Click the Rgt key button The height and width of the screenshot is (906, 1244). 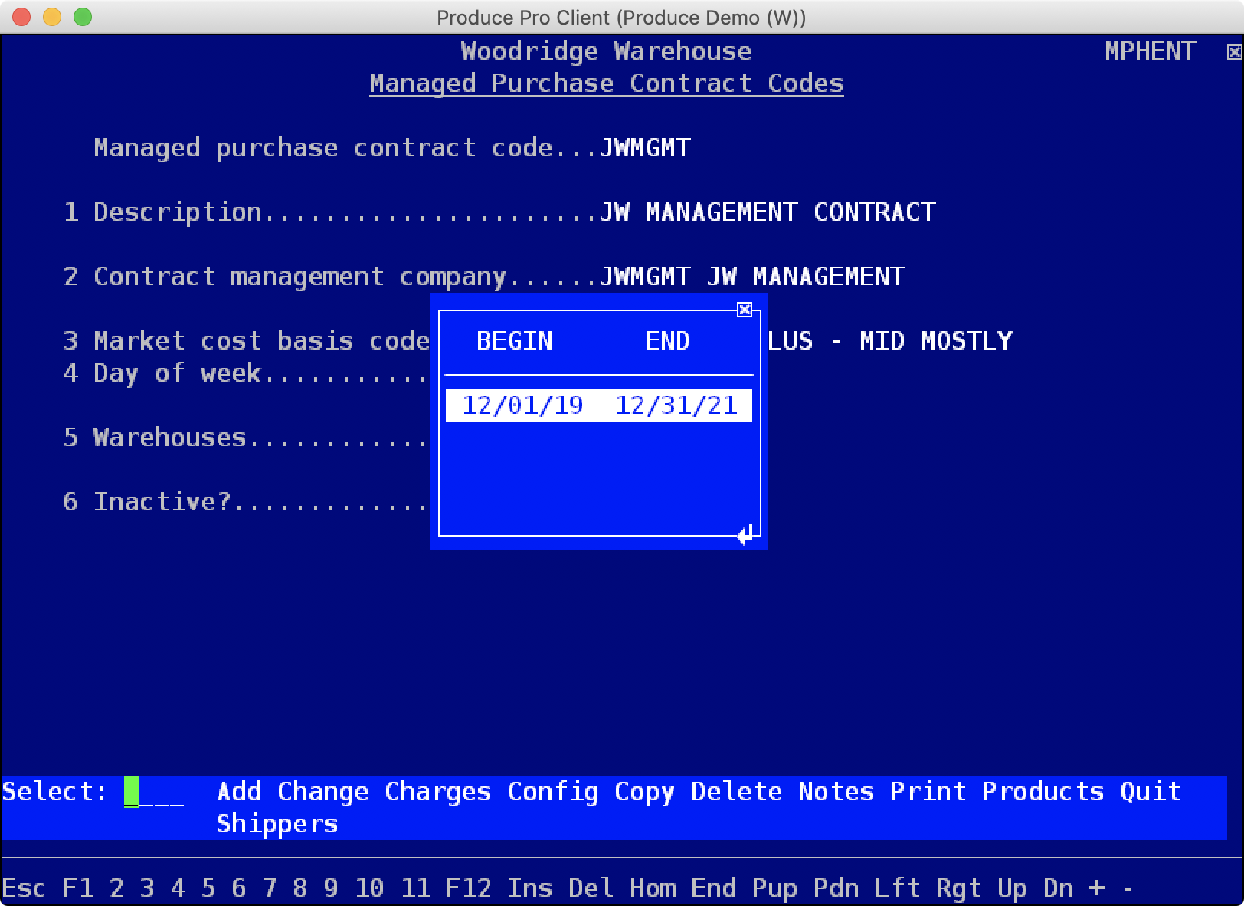(x=958, y=888)
